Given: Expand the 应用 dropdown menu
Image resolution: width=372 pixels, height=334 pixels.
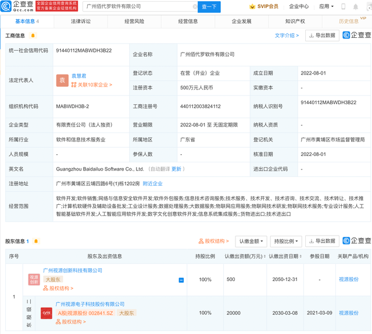Looking at the screenshot, I should tap(327, 7).
